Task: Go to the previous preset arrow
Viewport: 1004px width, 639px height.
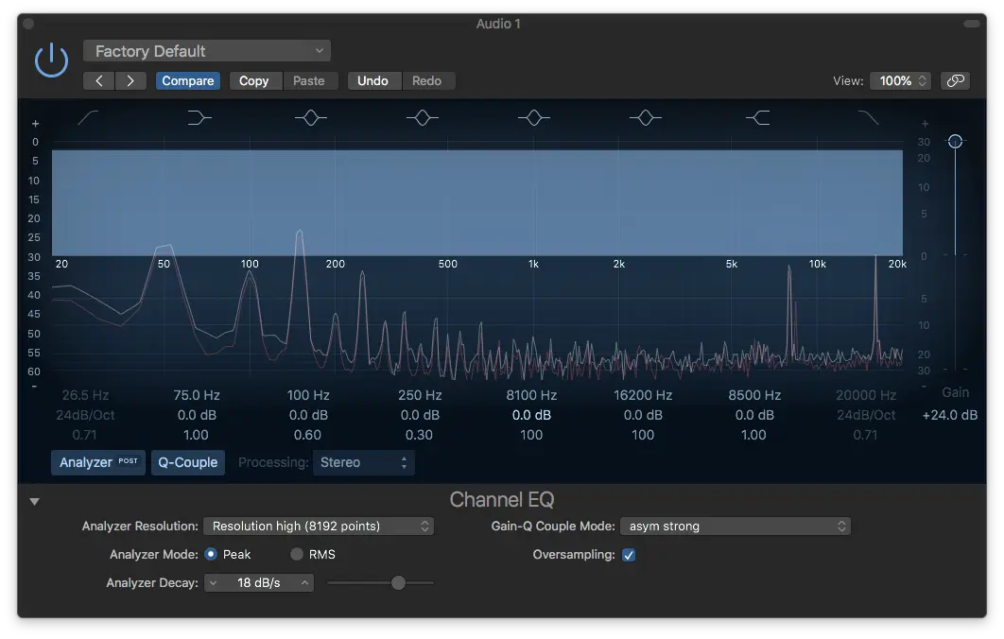Action: (98, 80)
